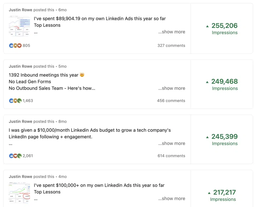Expand the $10,000/month budget post text
This screenshot has height=207, width=257.
pyautogui.click(x=172, y=143)
